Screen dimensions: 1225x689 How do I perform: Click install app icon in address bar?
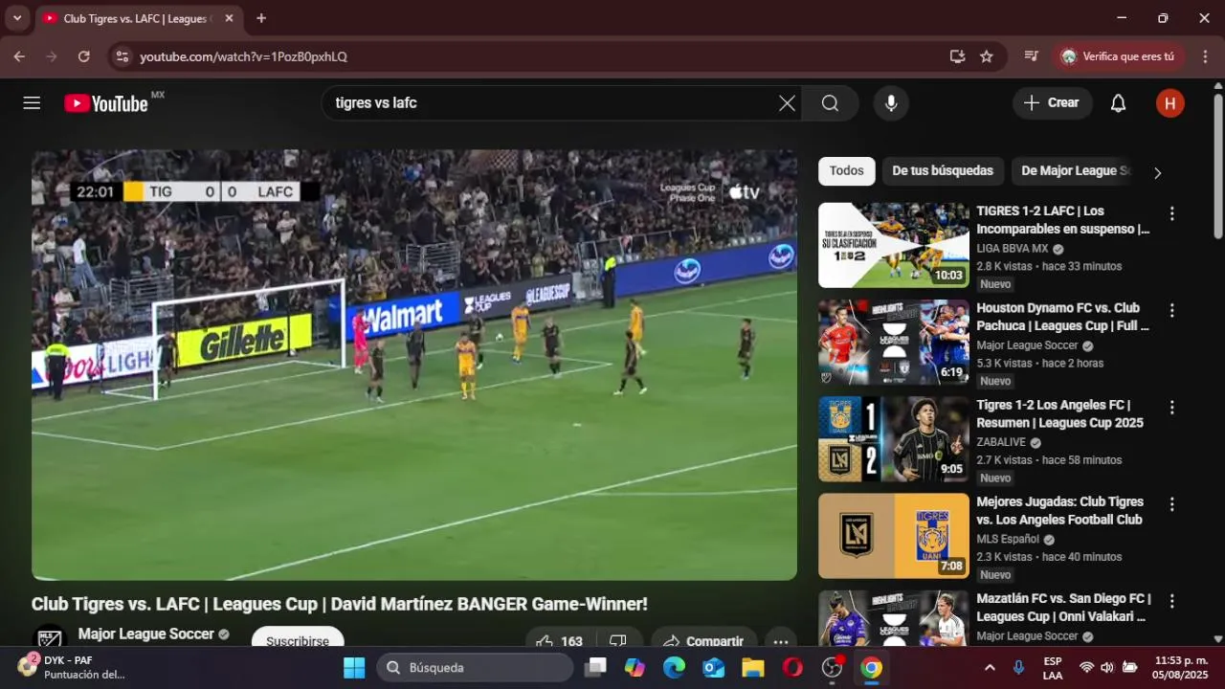pyautogui.click(x=957, y=56)
